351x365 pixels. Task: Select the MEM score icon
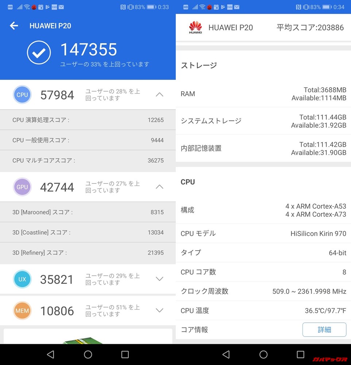(x=22, y=311)
